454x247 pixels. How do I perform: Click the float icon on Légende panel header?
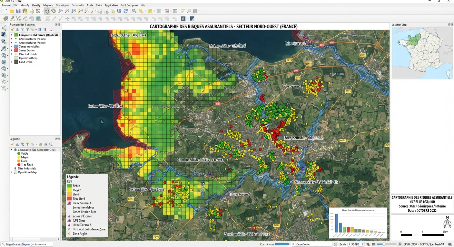[x=56, y=139]
